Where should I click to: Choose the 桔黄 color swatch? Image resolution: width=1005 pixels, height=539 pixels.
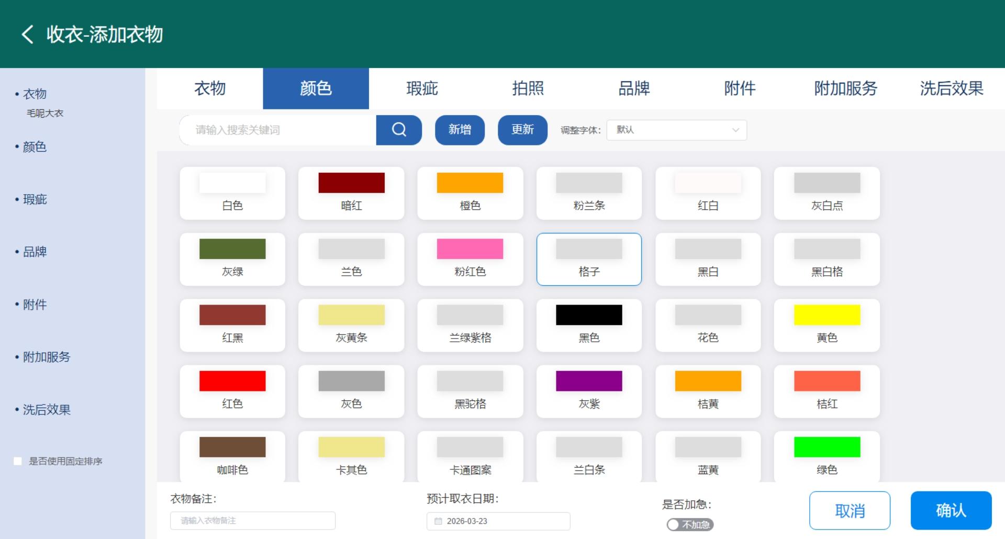(708, 391)
